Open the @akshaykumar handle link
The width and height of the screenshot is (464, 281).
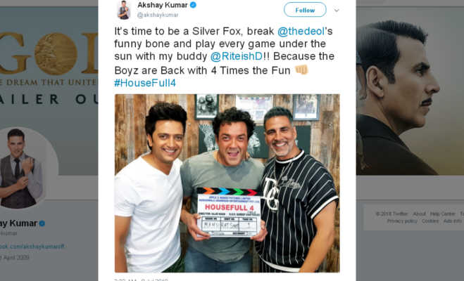tap(158, 15)
